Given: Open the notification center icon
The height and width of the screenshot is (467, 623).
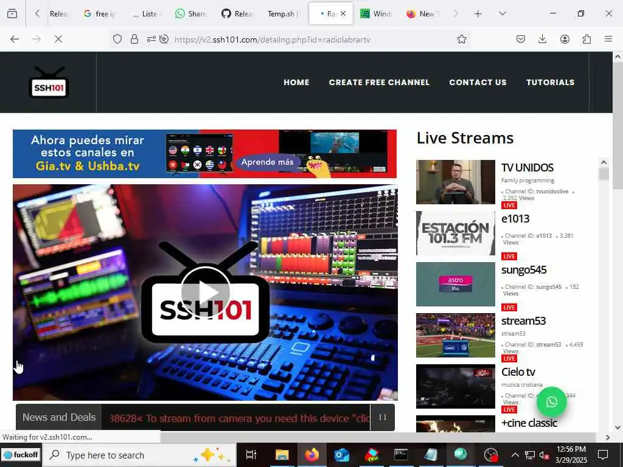Looking at the screenshot, I should point(603,455).
